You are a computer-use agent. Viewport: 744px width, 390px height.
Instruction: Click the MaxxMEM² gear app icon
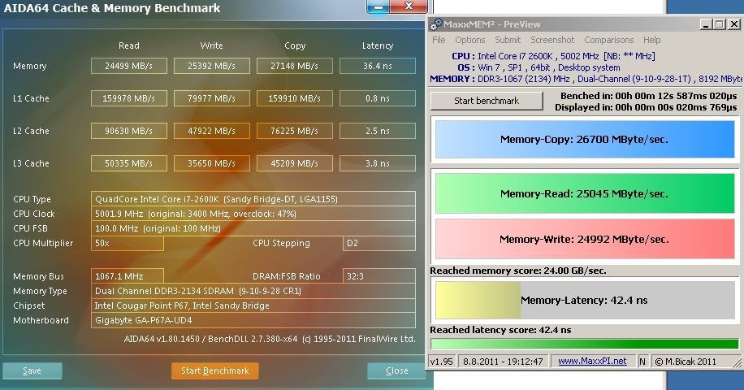click(x=436, y=24)
